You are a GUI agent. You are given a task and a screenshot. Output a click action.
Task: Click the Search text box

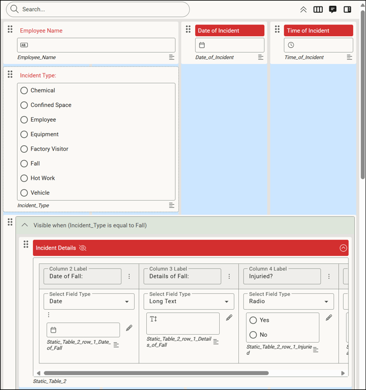coord(98,10)
